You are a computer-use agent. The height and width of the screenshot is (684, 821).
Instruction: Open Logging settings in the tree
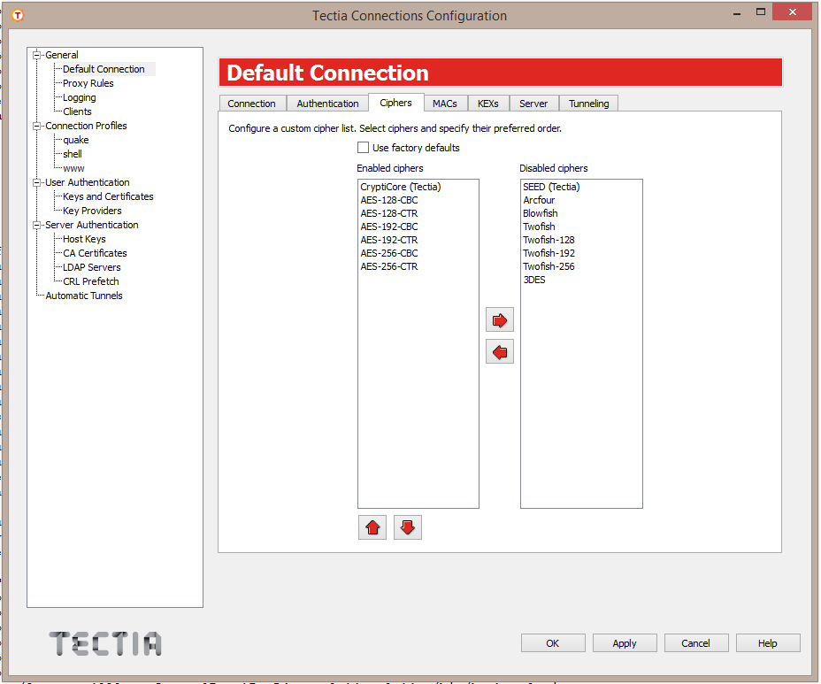(x=79, y=97)
